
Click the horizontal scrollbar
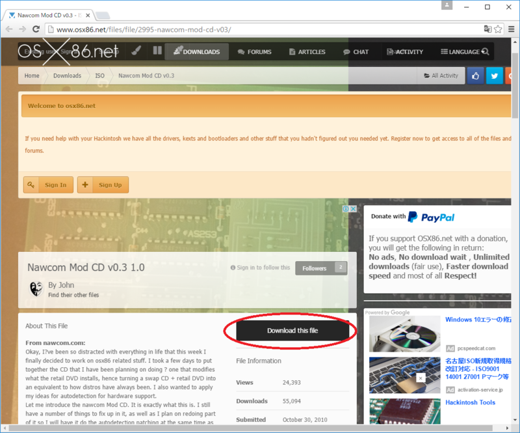point(251,428)
